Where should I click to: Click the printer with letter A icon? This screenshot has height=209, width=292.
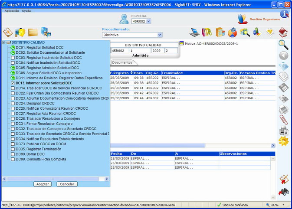tap(284, 131)
